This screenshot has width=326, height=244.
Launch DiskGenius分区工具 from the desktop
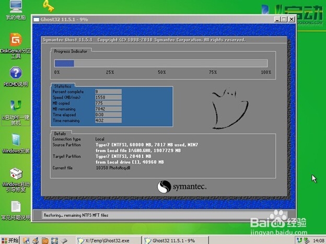[x=16, y=46]
